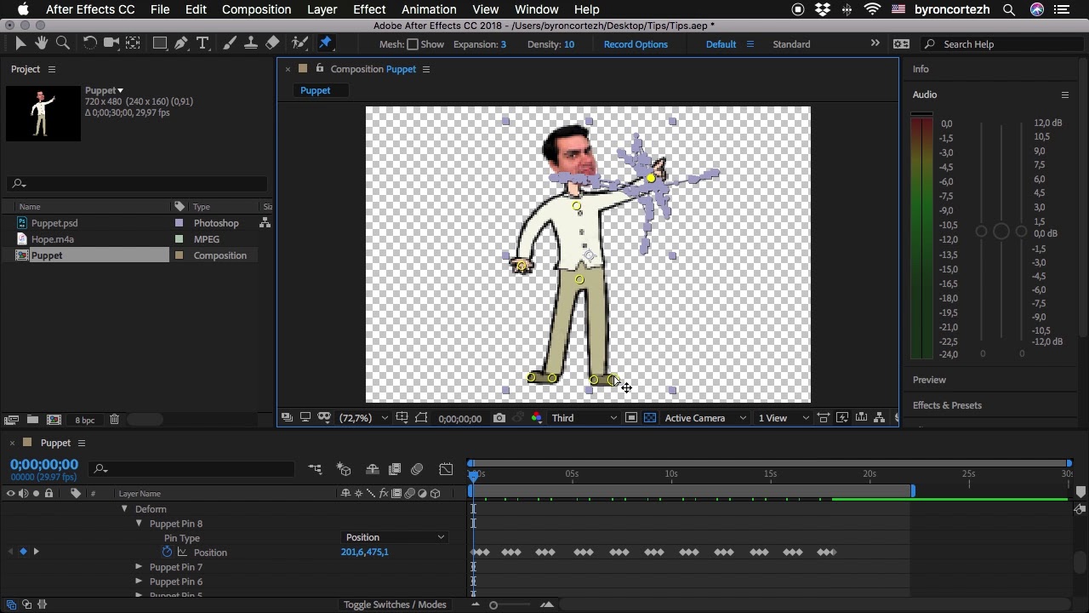Toggle Frame Blending enable switch in timeline

click(x=395, y=469)
